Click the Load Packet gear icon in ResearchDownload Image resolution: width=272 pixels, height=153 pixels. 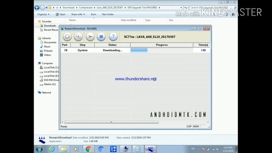67,37
